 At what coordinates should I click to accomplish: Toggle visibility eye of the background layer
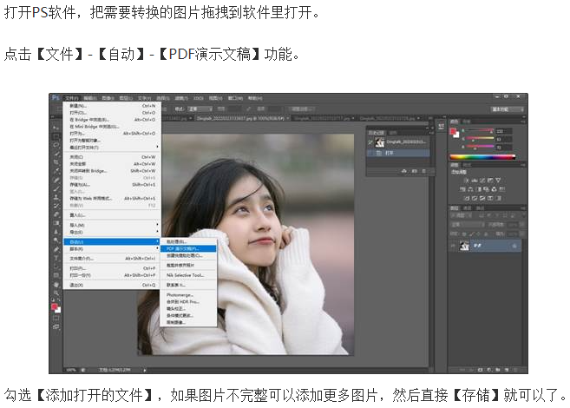[453, 247]
